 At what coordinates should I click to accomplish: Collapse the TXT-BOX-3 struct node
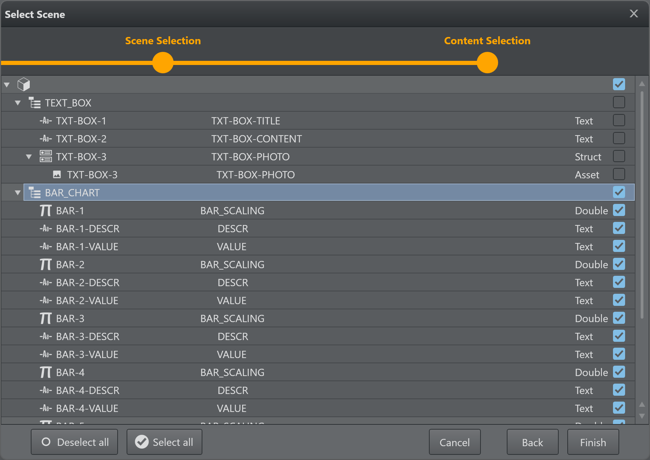29,157
